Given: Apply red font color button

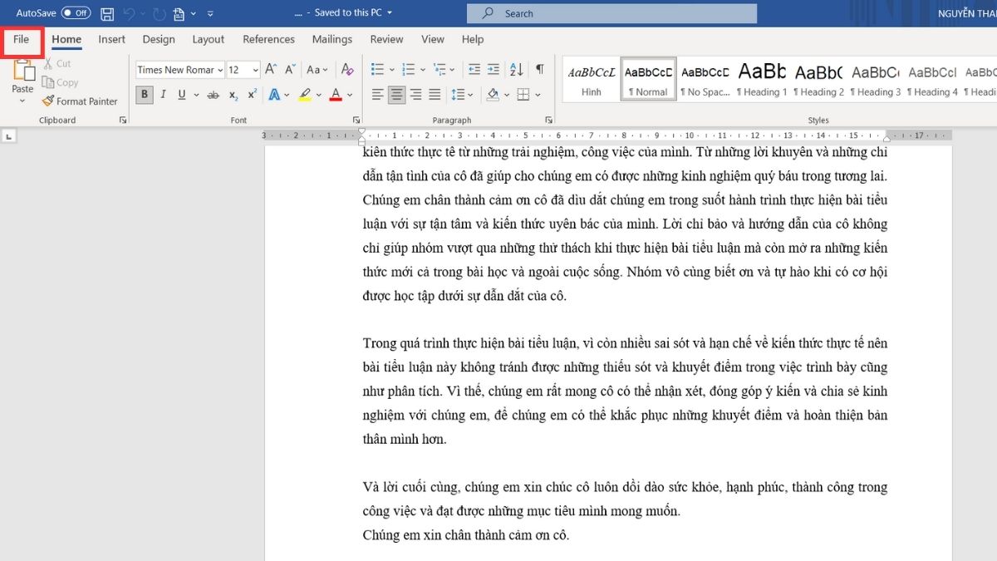Looking at the screenshot, I should pyautogui.click(x=336, y=95).
